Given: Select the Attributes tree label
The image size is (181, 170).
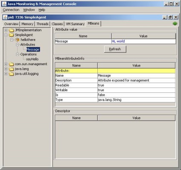Looking at the screenshot, I should 28,45.
